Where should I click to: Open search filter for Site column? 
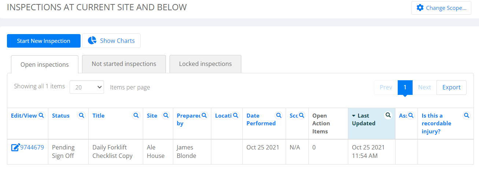click(166, 115)
